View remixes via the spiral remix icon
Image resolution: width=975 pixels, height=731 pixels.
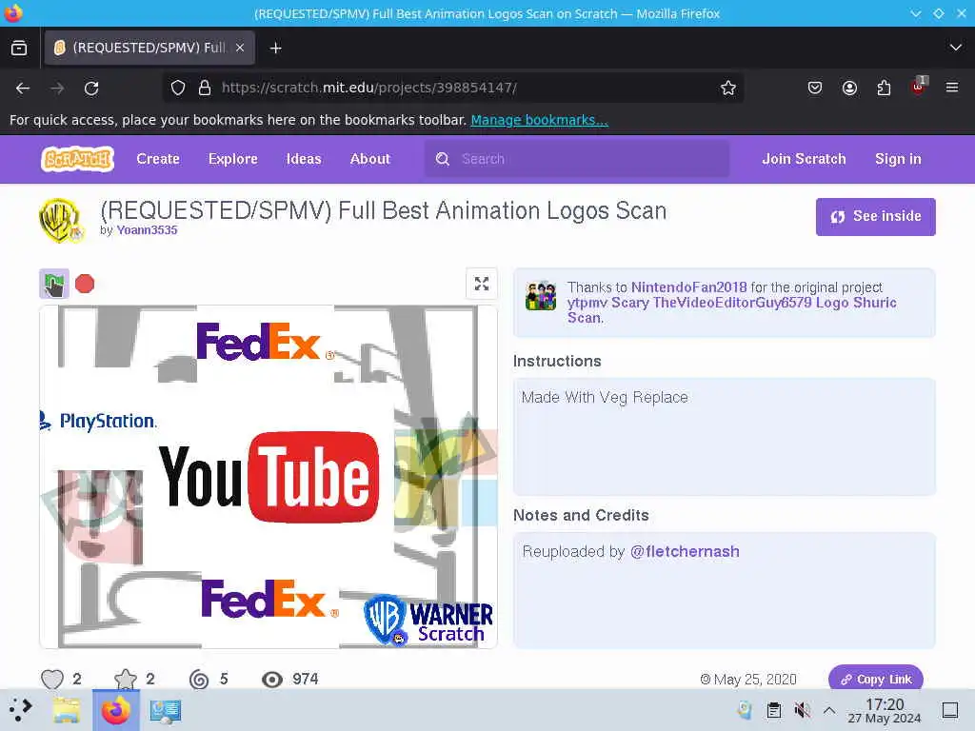click(x=199, y=679)
